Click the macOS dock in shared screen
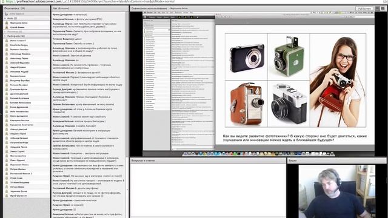 (x=259, y=154)
